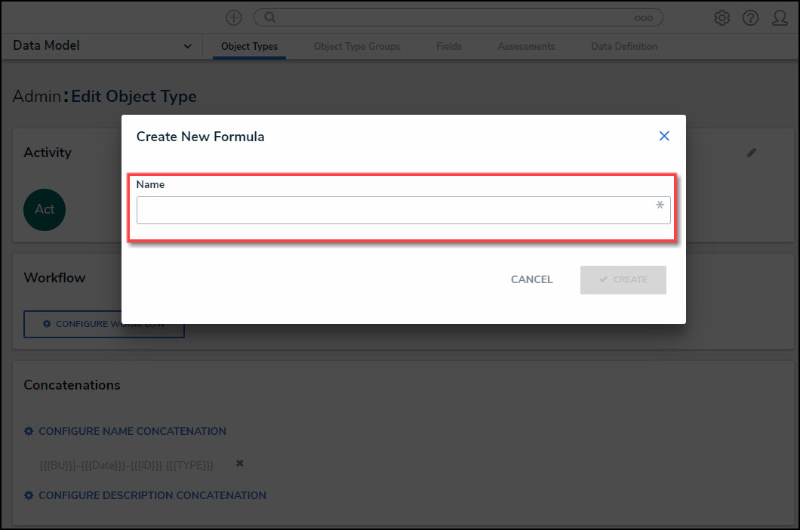Click the pencil edit icon for Activity
Viewport: 800px width, 530px height.
click(751, 153)
